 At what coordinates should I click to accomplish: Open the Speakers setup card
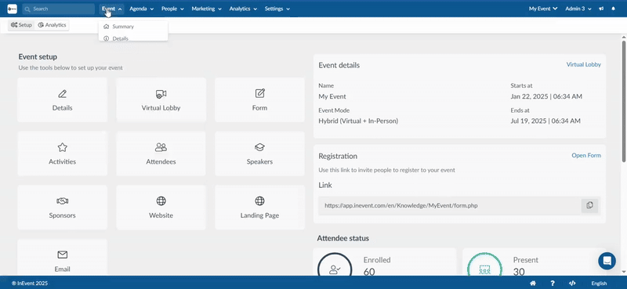260,154
